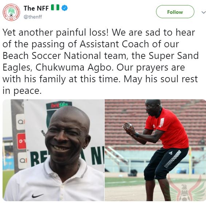Viewport: 206px width, 203px height.
Task: Expand the tweet options chevron
Action: pos(203,12)
